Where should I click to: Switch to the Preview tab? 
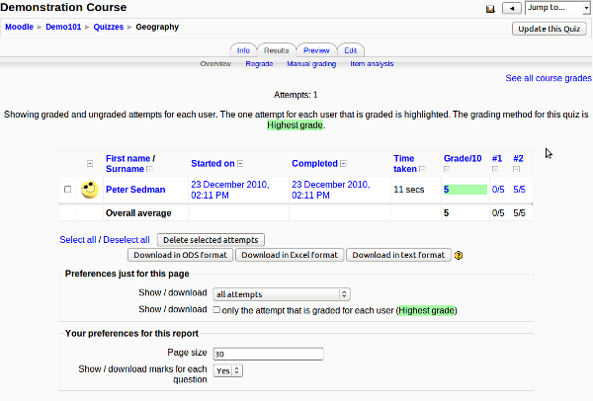tap(316, 49)
